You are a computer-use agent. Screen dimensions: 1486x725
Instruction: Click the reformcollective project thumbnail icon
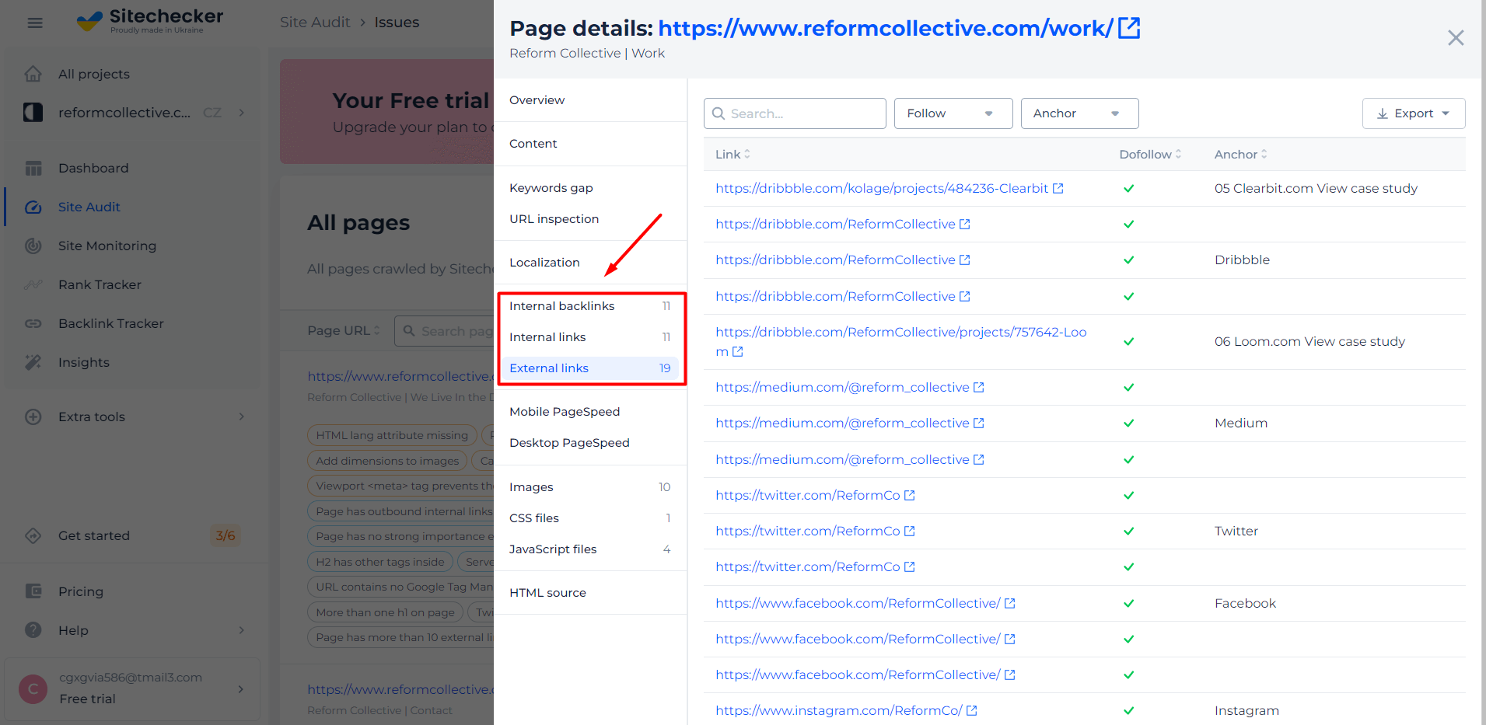pos(33,113)
